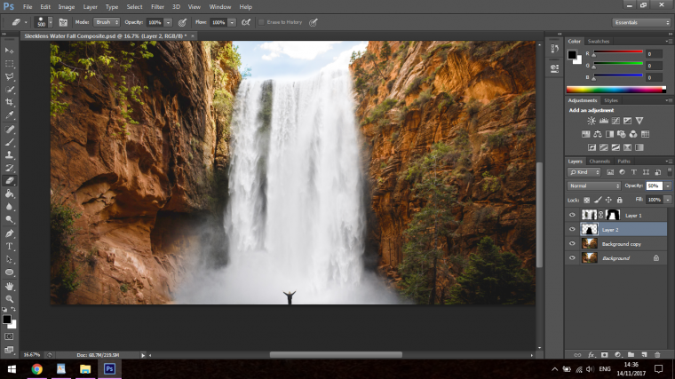Pick a color from the color ramp
This screenshot has height=379, width=675.
coord(616,90)
